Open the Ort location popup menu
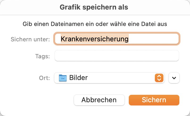Image resolution: width=190 pixels, height=116 pixels. pos(109,78)
